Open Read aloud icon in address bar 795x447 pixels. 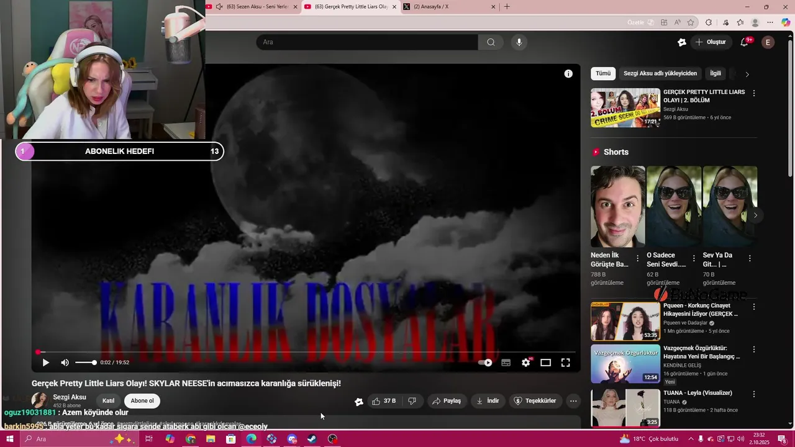point(678,22)
